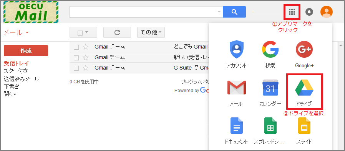Star the G Suite で Gmail message
The image size is (345, 151).
[86, 68]
